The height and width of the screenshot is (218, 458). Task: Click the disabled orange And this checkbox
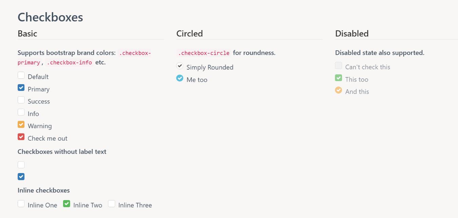339,90
